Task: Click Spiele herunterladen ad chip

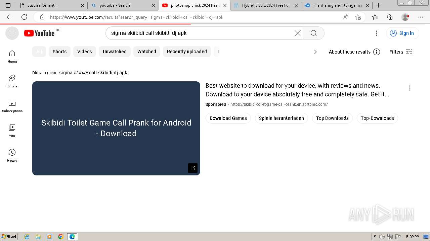Action: 281,118
